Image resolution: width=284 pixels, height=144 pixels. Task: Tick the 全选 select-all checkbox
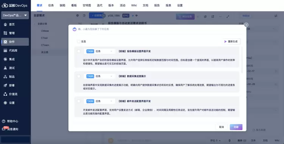click(79, 42)
